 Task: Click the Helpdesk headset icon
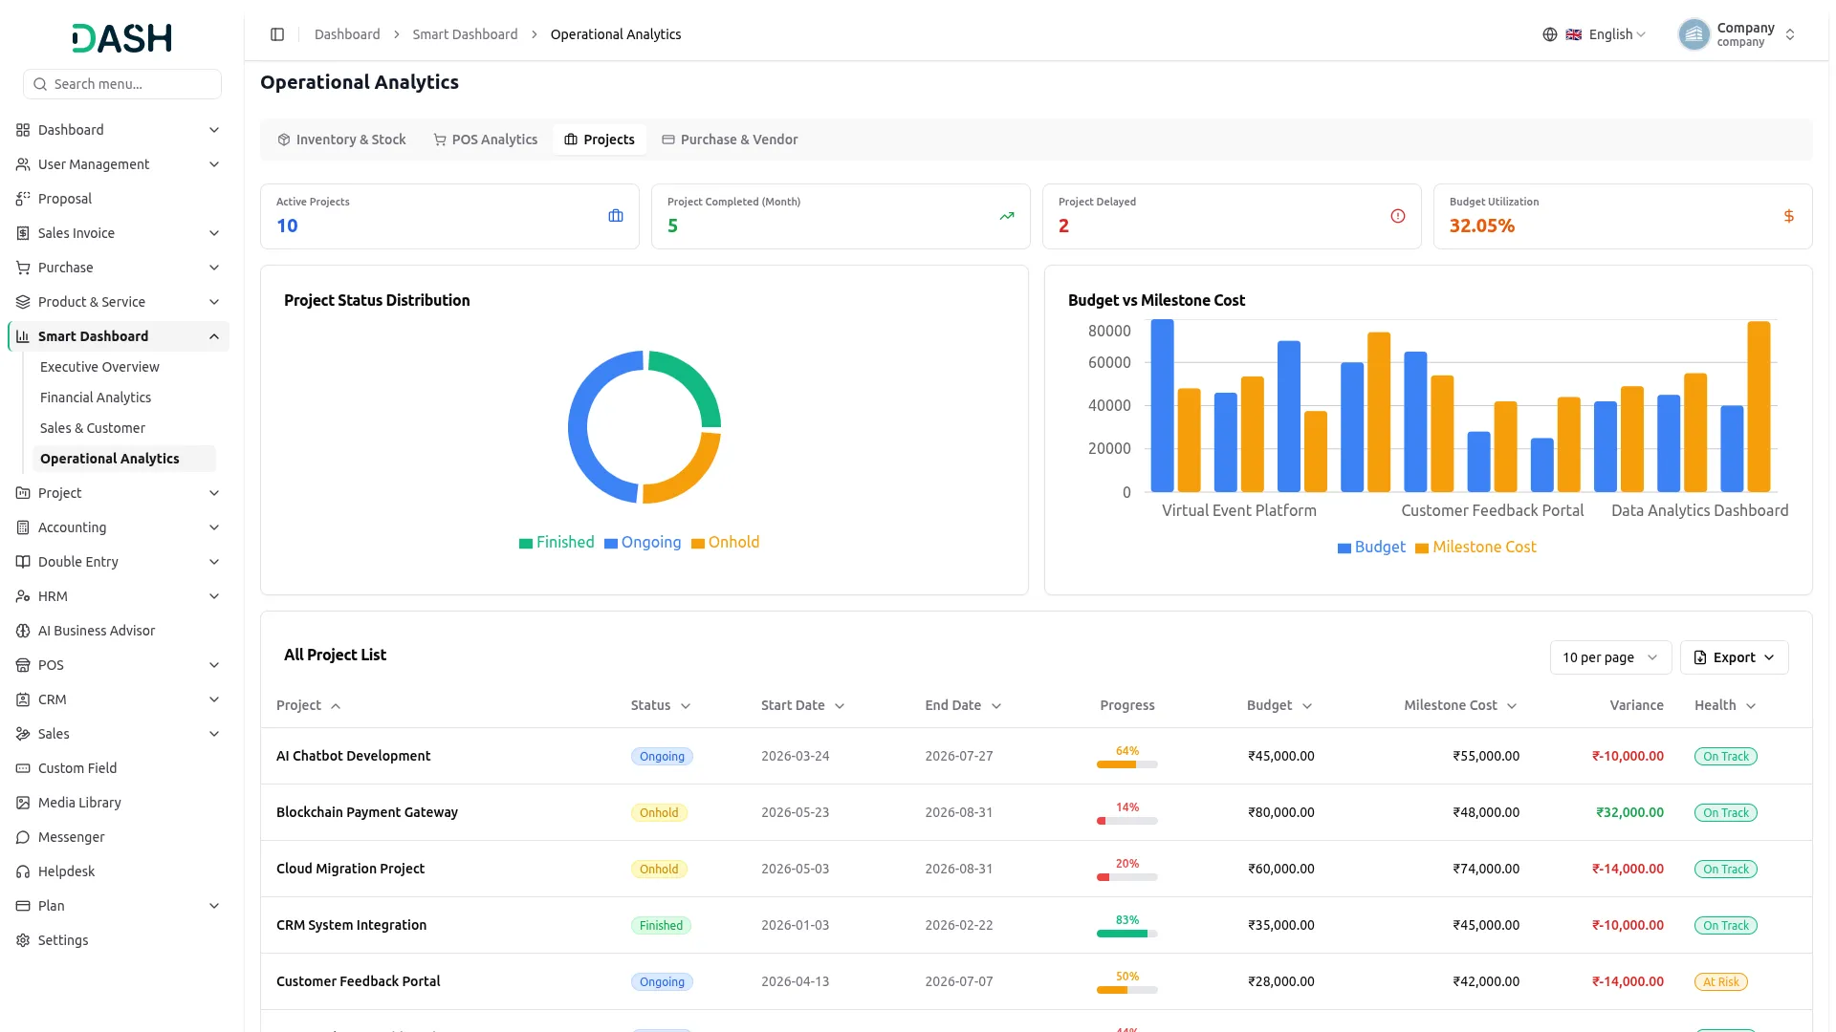(23, 871)
